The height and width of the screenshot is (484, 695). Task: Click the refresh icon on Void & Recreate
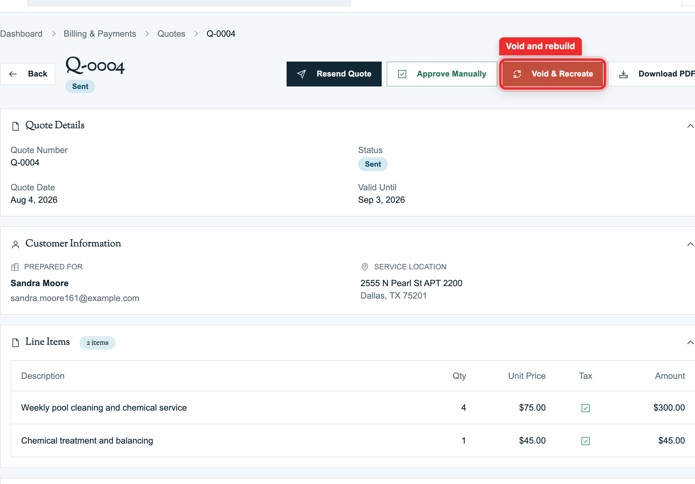[x=517, y=74]
